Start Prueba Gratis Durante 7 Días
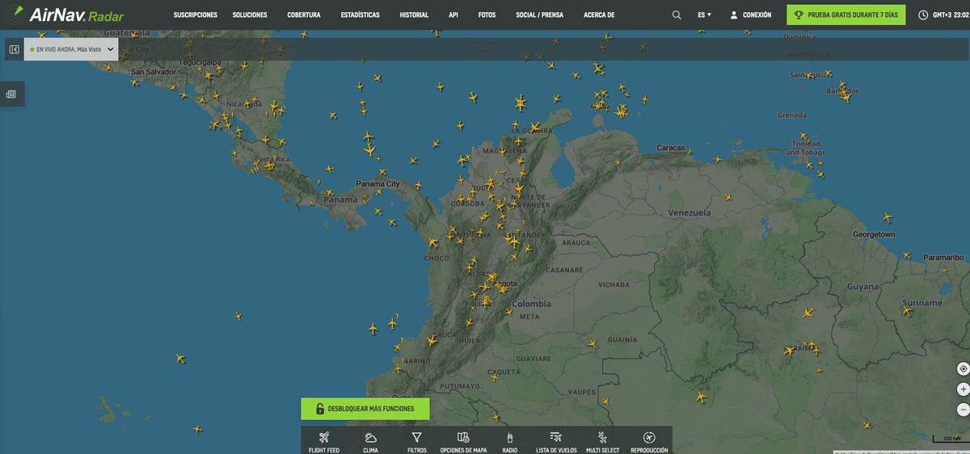Viewport: 970px width, 454px height. coord(846,15)
